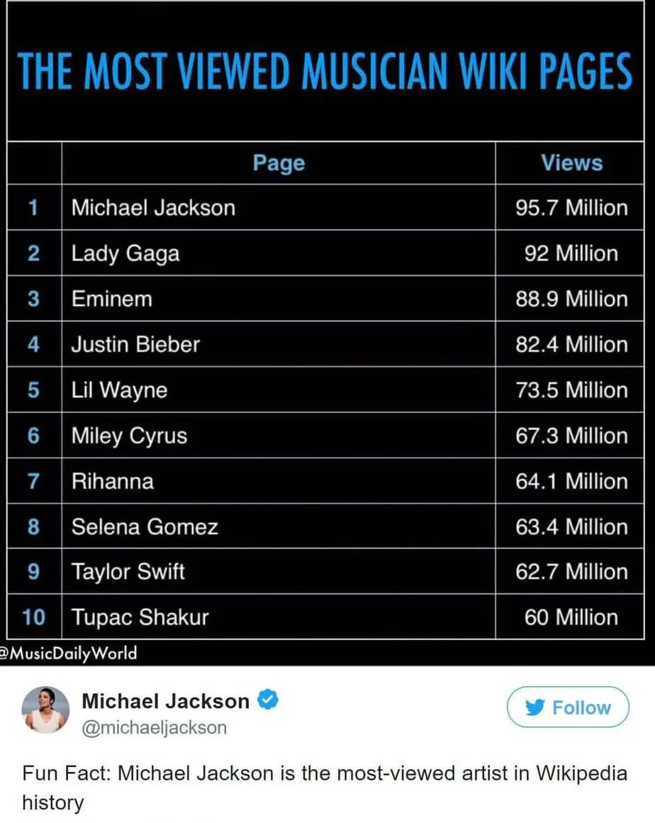Open Michael Jackson's profile avatar
The width and height of the screenshot is (655, 823).
coord(45,710)
